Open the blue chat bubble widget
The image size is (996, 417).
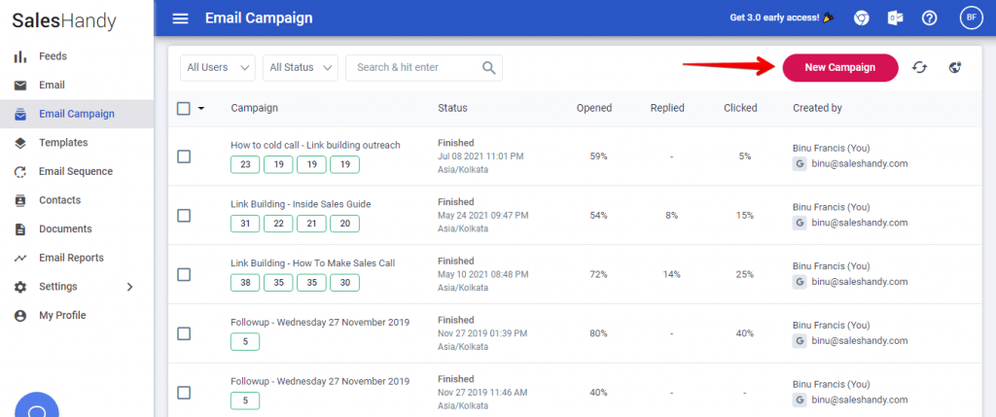[x=37, y=406]
